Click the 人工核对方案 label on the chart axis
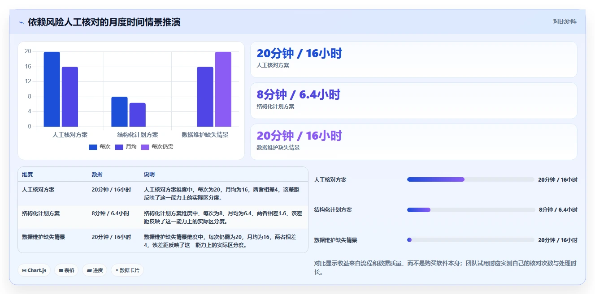The width and height of the screenshot is (595, 294). (x=70, y=135)
